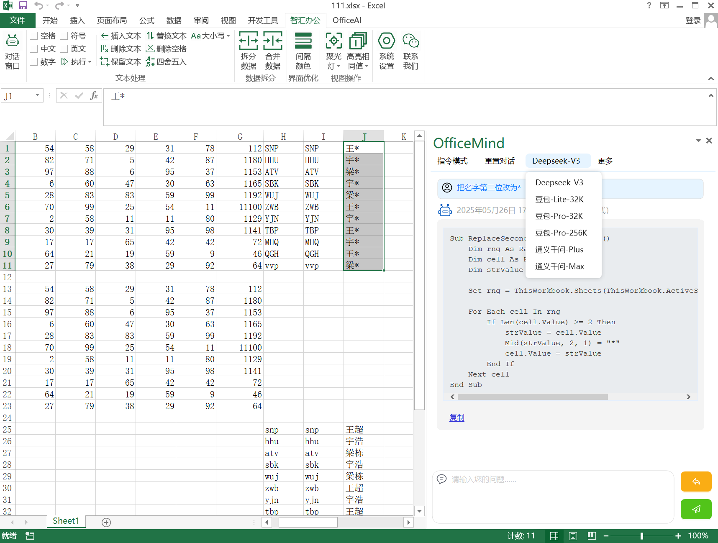This screenshot has width=718, height=543.
Task: Click the orange reply arrow button
Action: [x=696, y=482]
